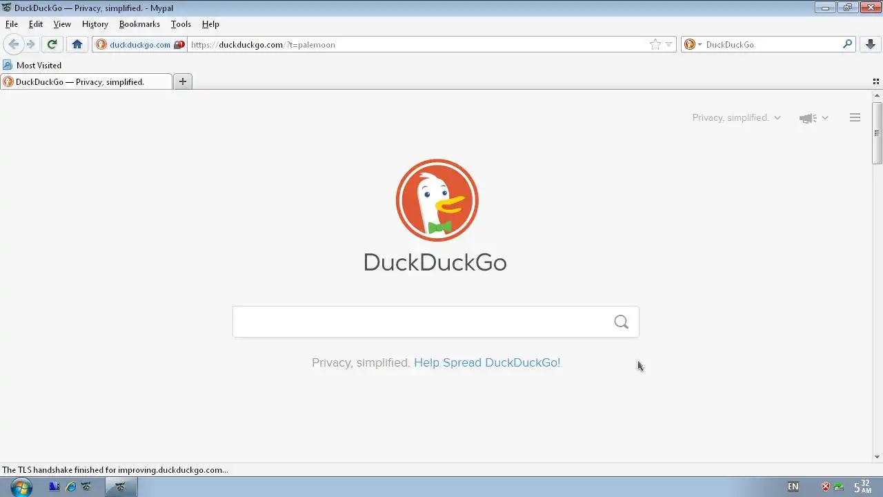The image size is (883, 497).
Task: Open the URL history dropdown arrow
Action: pyautogui.click(x=668, y=44)
